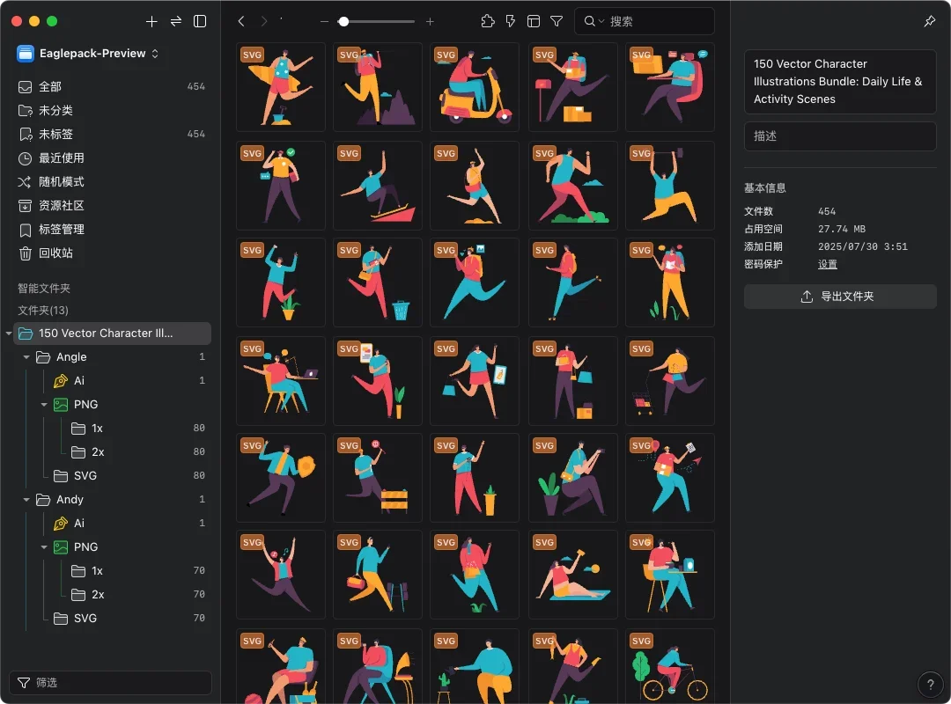Click the 导出文件夹 button
The width and height of the screenshot is (951, 704).
[x=840, y=297]
